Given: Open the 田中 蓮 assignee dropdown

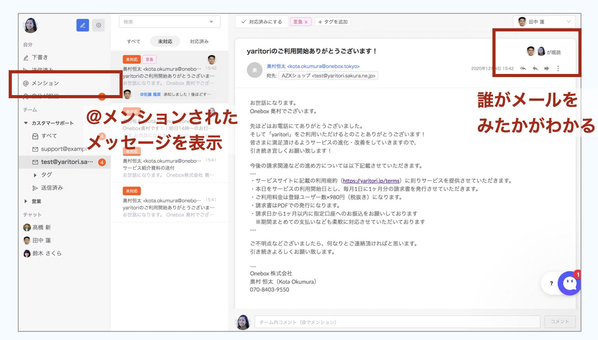Looking at the screenshot, I should pos(544,22).
